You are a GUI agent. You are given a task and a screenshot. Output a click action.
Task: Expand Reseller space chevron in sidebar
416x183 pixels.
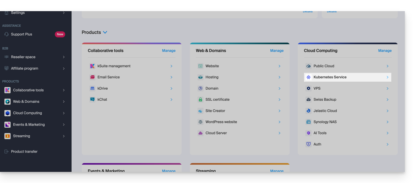tap(64, 57)
